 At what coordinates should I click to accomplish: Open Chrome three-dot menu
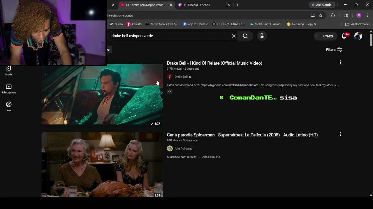click(x=368, y=15)
